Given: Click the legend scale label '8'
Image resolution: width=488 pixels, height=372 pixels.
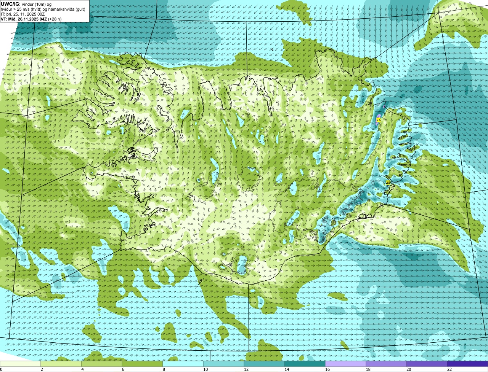Looking at the screenshot, I should [x=164, y=369].
